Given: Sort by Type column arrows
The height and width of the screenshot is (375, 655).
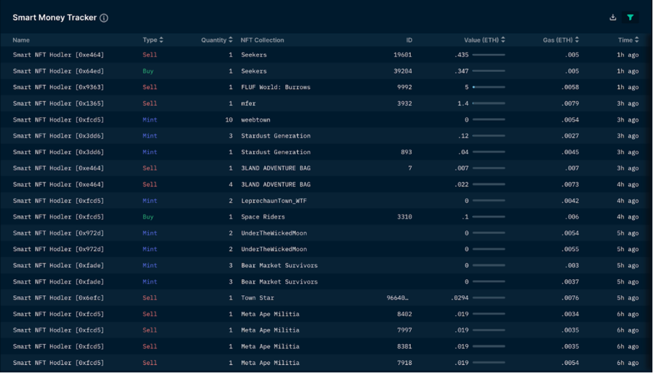Looking at the screenshot, I should coord(161,40).
